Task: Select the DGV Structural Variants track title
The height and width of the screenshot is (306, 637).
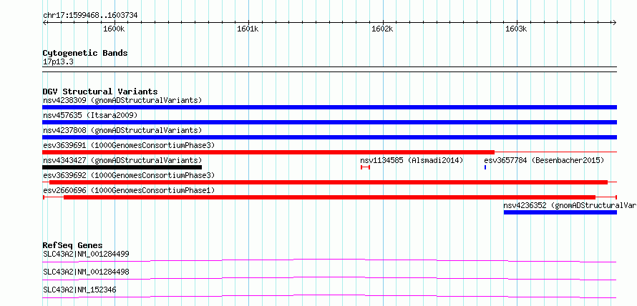Action: pos(100,92)
